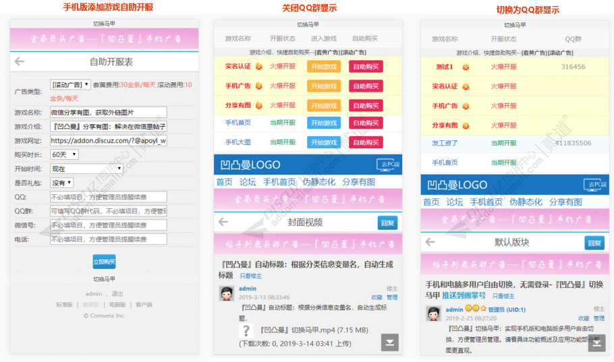Click back arrow beside 默认版块 title

[430, 242]
